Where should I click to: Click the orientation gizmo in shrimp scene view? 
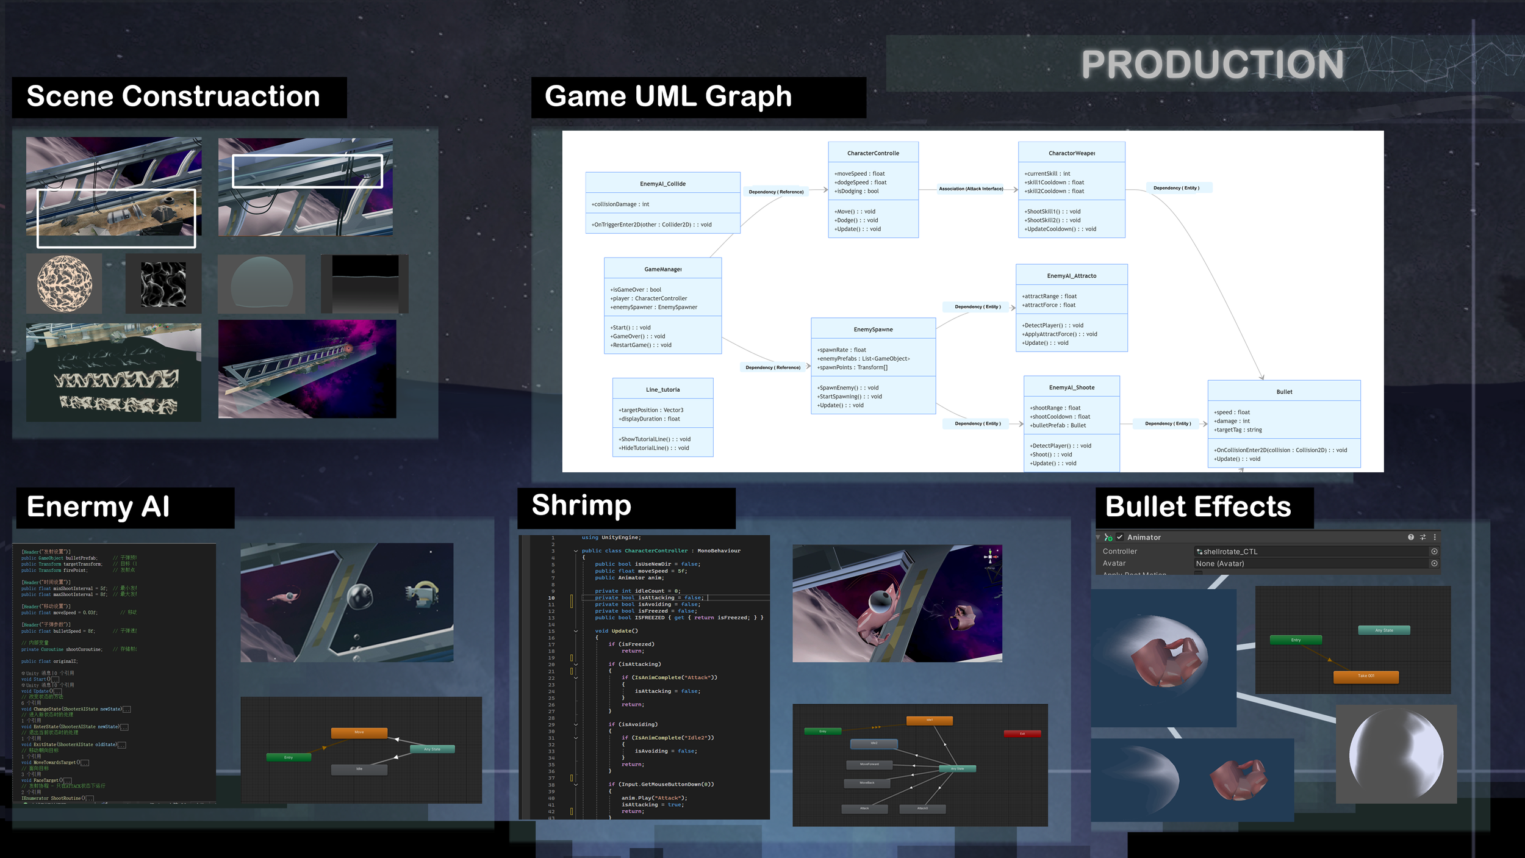click(990, 556)
